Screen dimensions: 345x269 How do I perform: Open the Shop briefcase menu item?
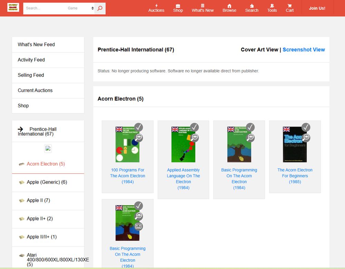[x=178, y=8]
